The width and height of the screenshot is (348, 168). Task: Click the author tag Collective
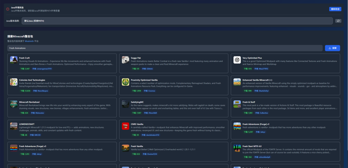(x=262, y=113)
